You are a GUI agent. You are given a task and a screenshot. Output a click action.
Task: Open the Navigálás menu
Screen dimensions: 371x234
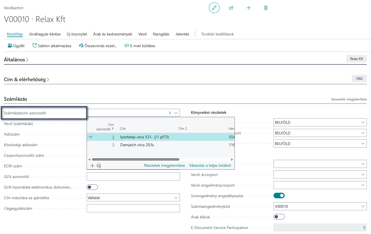[161, 34]
